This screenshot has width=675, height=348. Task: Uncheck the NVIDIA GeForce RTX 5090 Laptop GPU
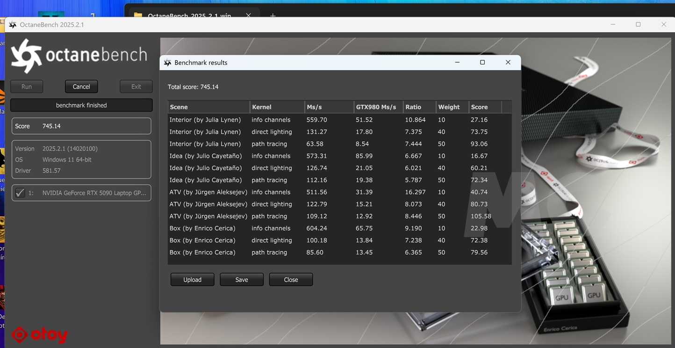(x=20, y=193)
